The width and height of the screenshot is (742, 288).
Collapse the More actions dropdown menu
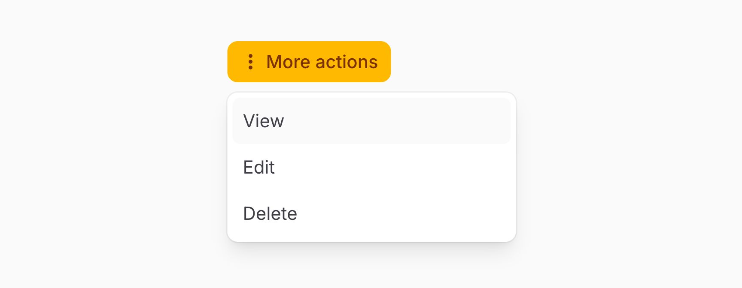pos(309,62)
